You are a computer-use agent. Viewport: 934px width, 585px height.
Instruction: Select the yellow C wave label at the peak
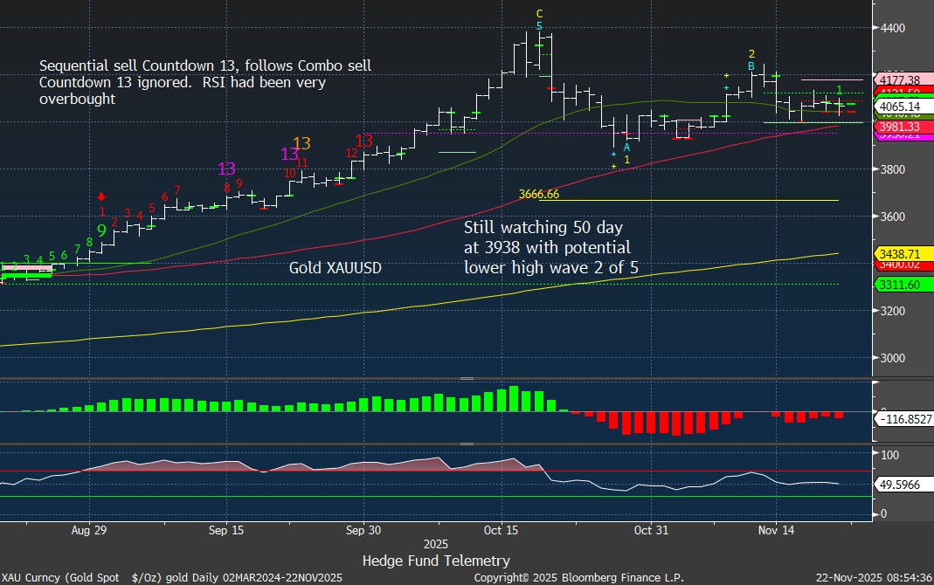pos(539,14)
